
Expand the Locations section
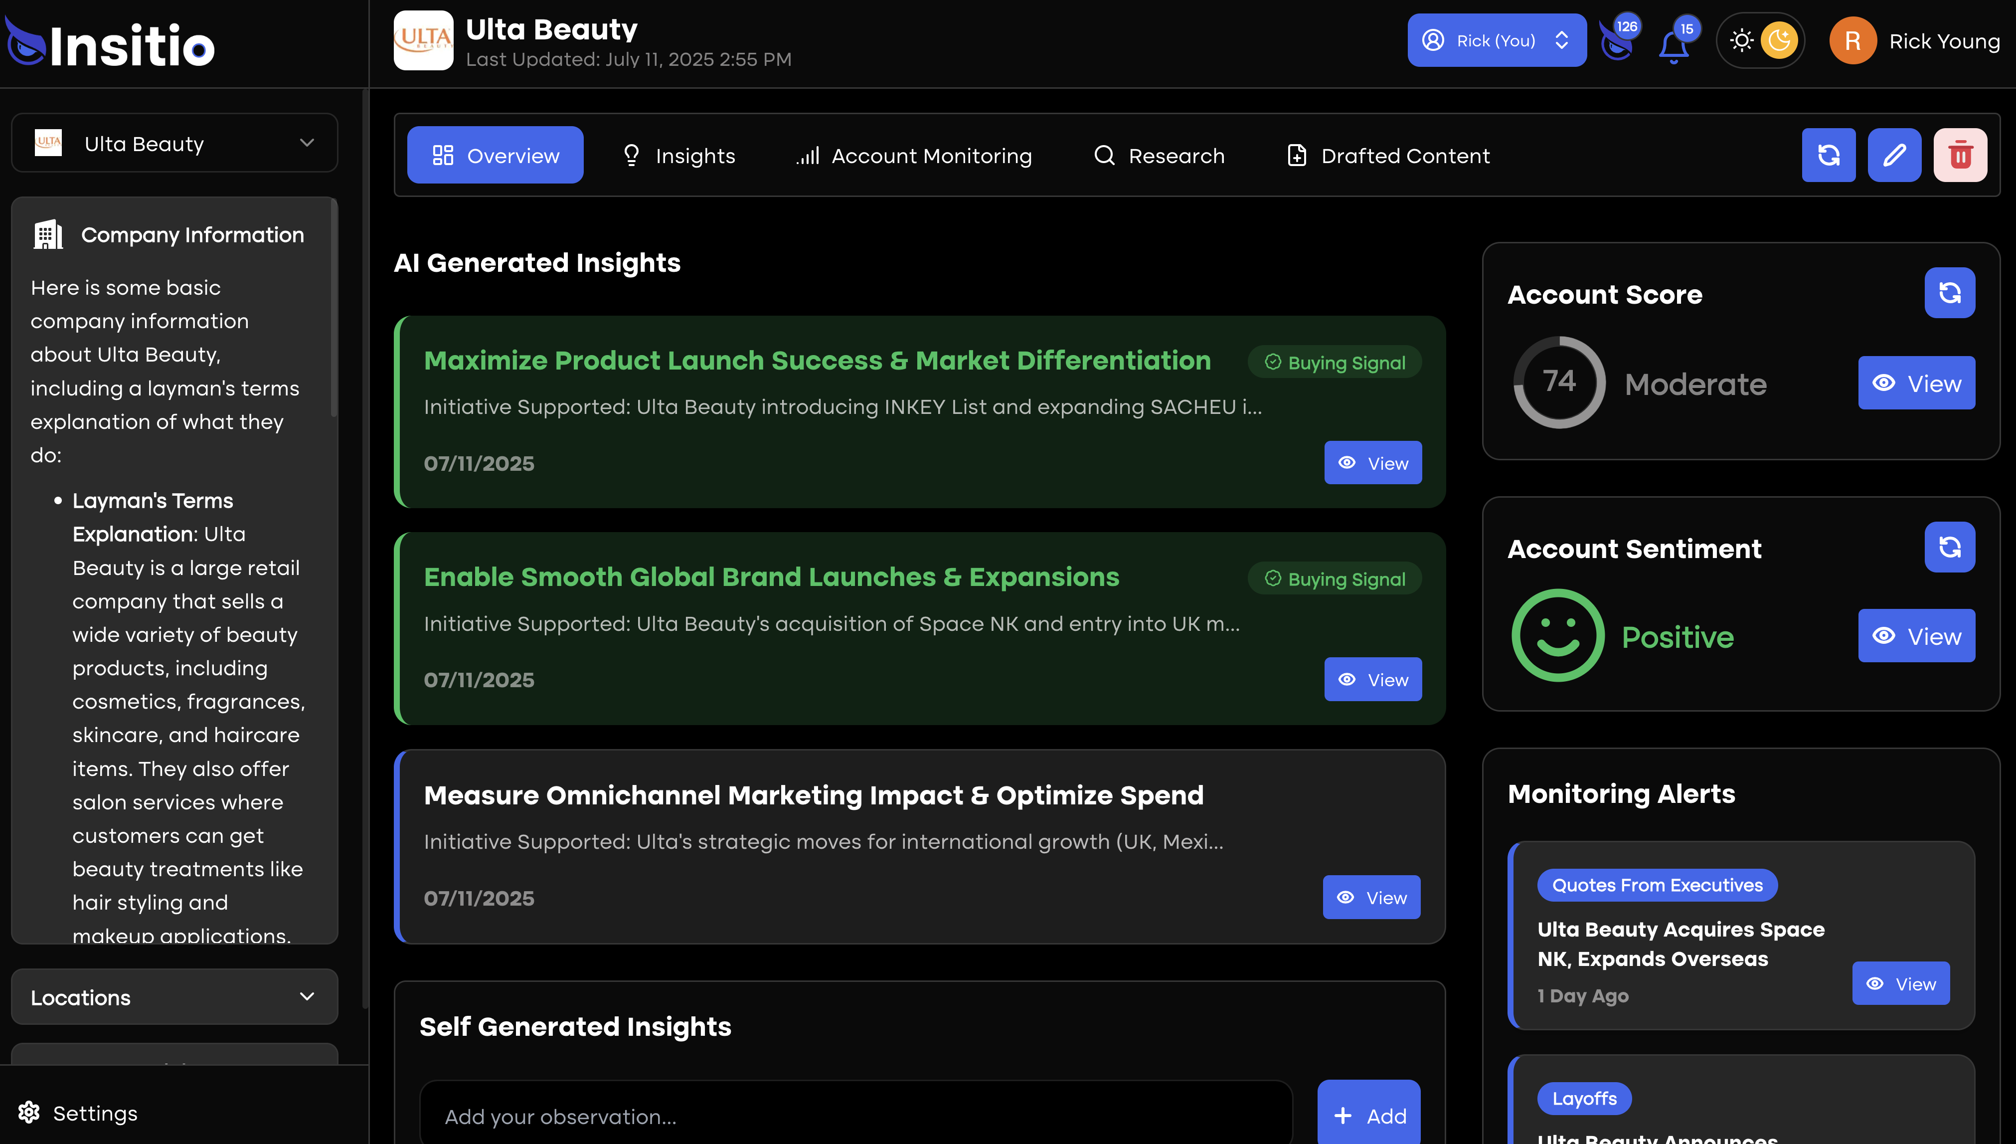click(x=174, y=997)
